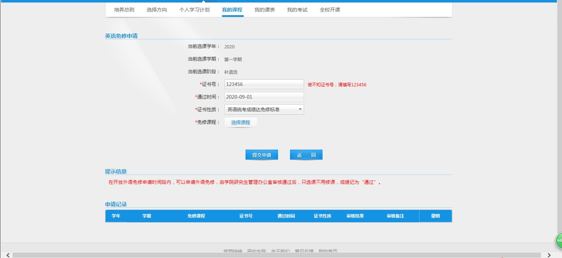Click the green floating circle badge
Image resolution: width=562 pixels, height=258 pixels.
coord(559,240)
